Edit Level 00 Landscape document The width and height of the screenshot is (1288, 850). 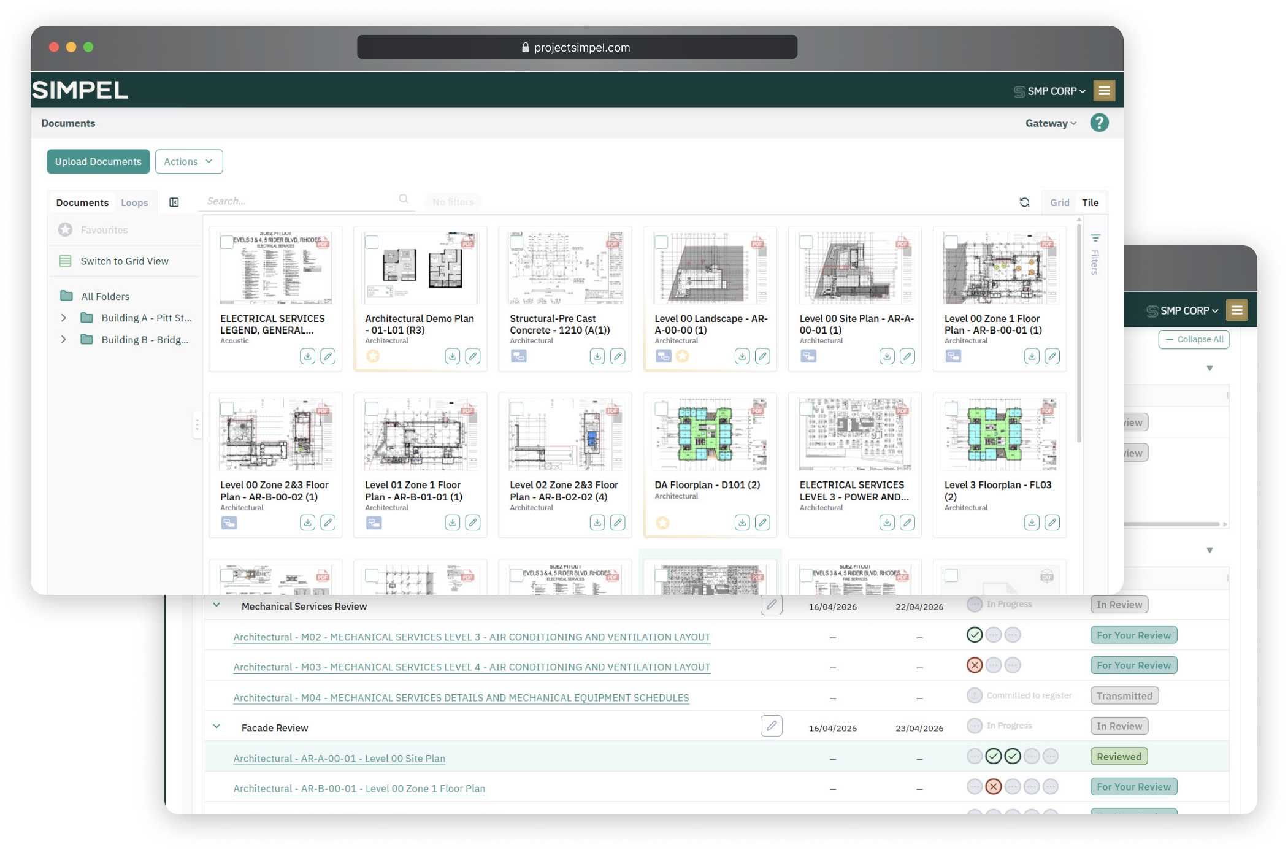[762, 356]
